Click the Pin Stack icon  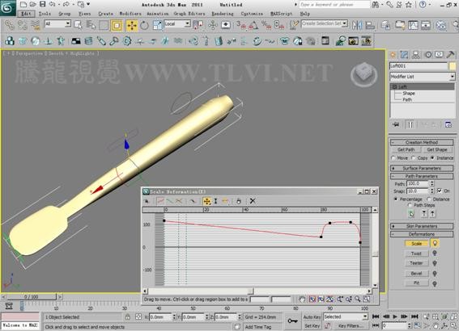(396, 125)
